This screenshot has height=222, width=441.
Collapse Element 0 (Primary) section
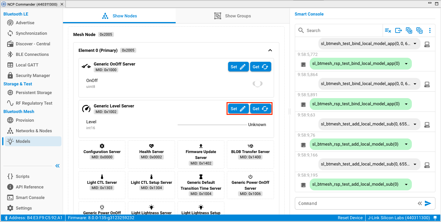tap(270, 50)
